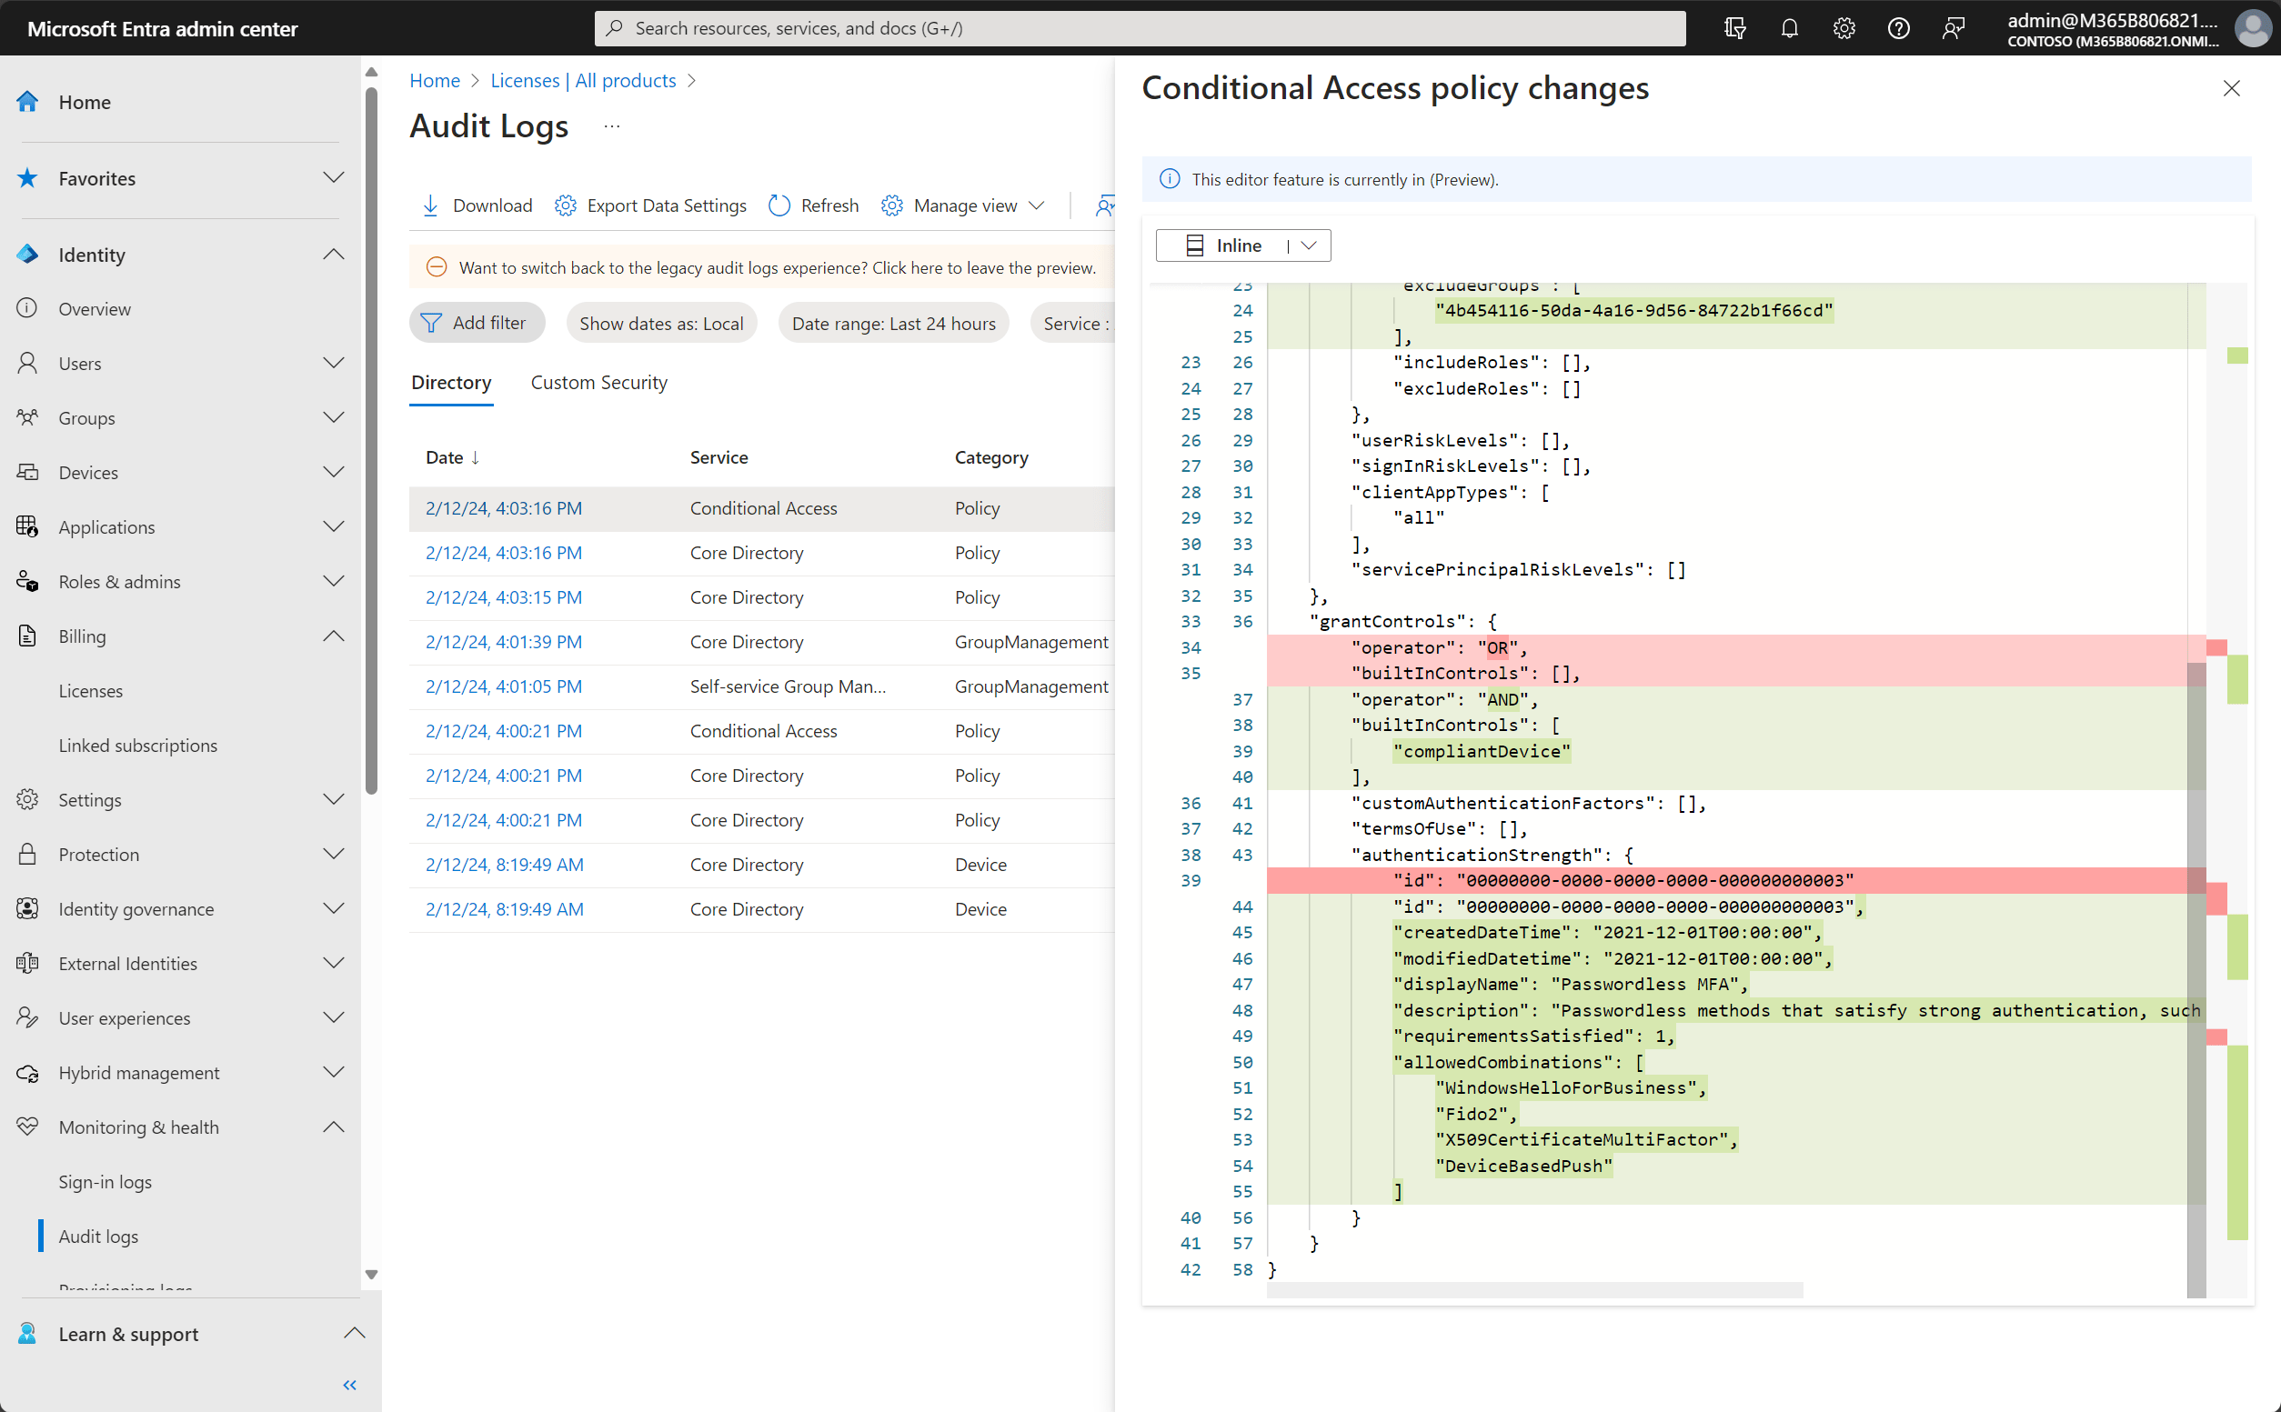Click the Refresh icon
The width and height of the screenshot is (2281, 1412).
[779, 205]
